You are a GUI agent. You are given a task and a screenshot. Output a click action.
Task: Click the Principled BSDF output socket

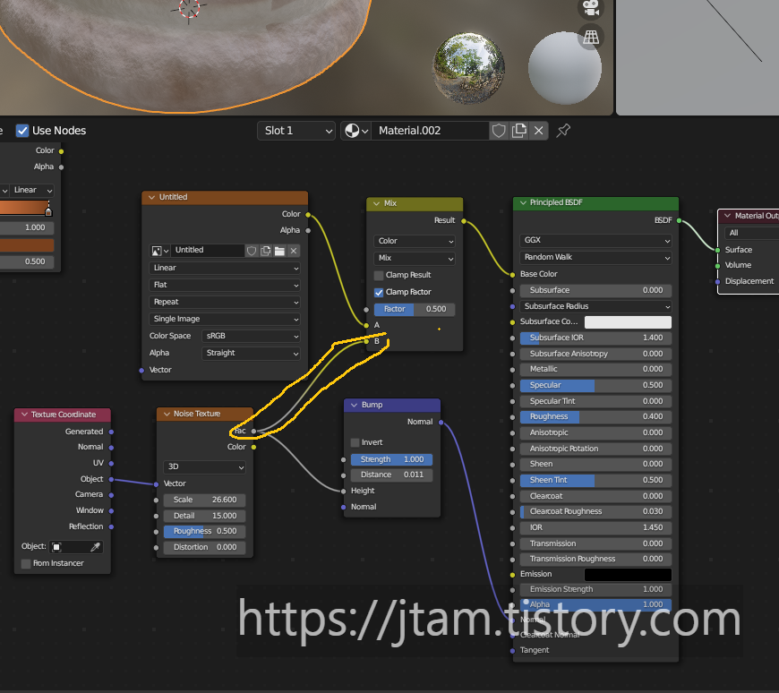click(x=679, y=220)
